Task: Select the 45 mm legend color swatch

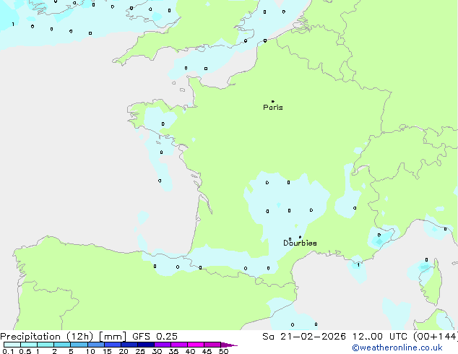Action: 212,345
